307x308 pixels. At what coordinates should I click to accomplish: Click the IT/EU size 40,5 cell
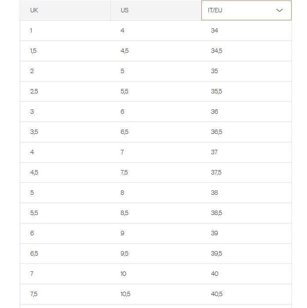(x=246, y=294)
